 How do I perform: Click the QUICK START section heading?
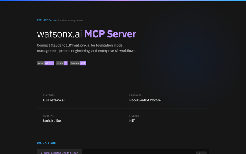click(47, 143)
